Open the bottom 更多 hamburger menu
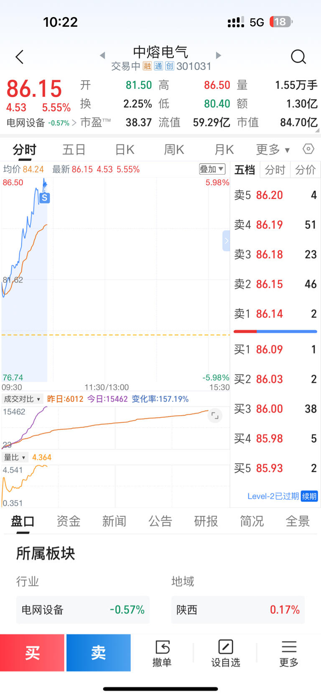Image resolution: width=321 pixels, height=697 pixels. click(289, 653)
